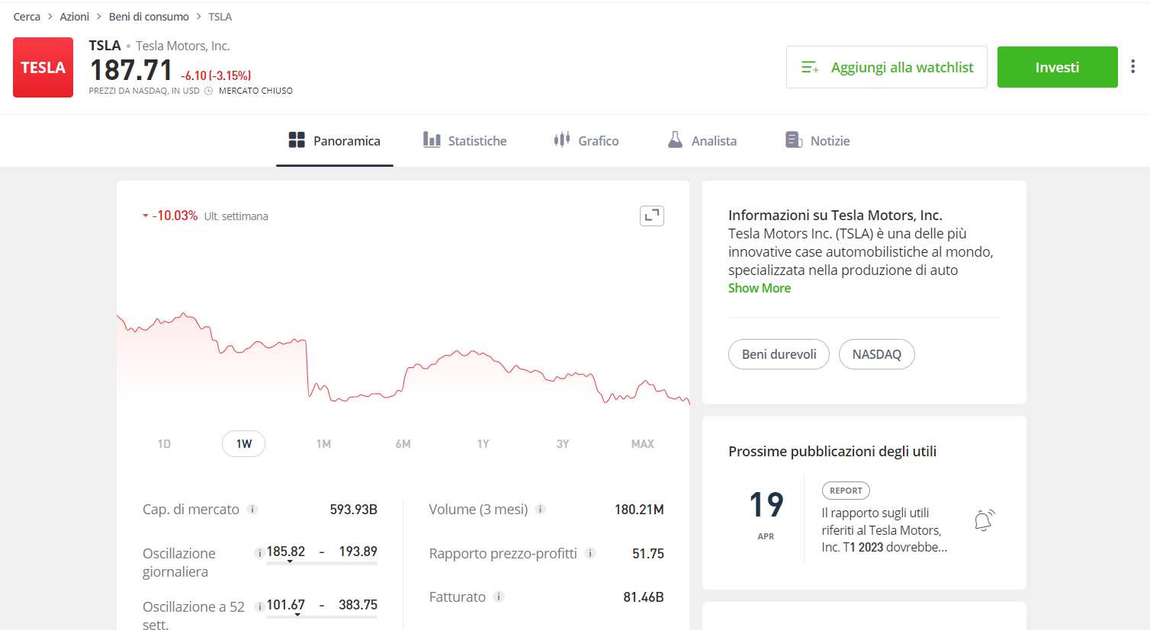Click the green Investi button
1150x630 pixels.
(x=1057, y=67)
